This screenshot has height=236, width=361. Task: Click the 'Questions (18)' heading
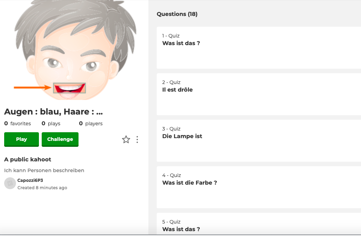[177, 14]
